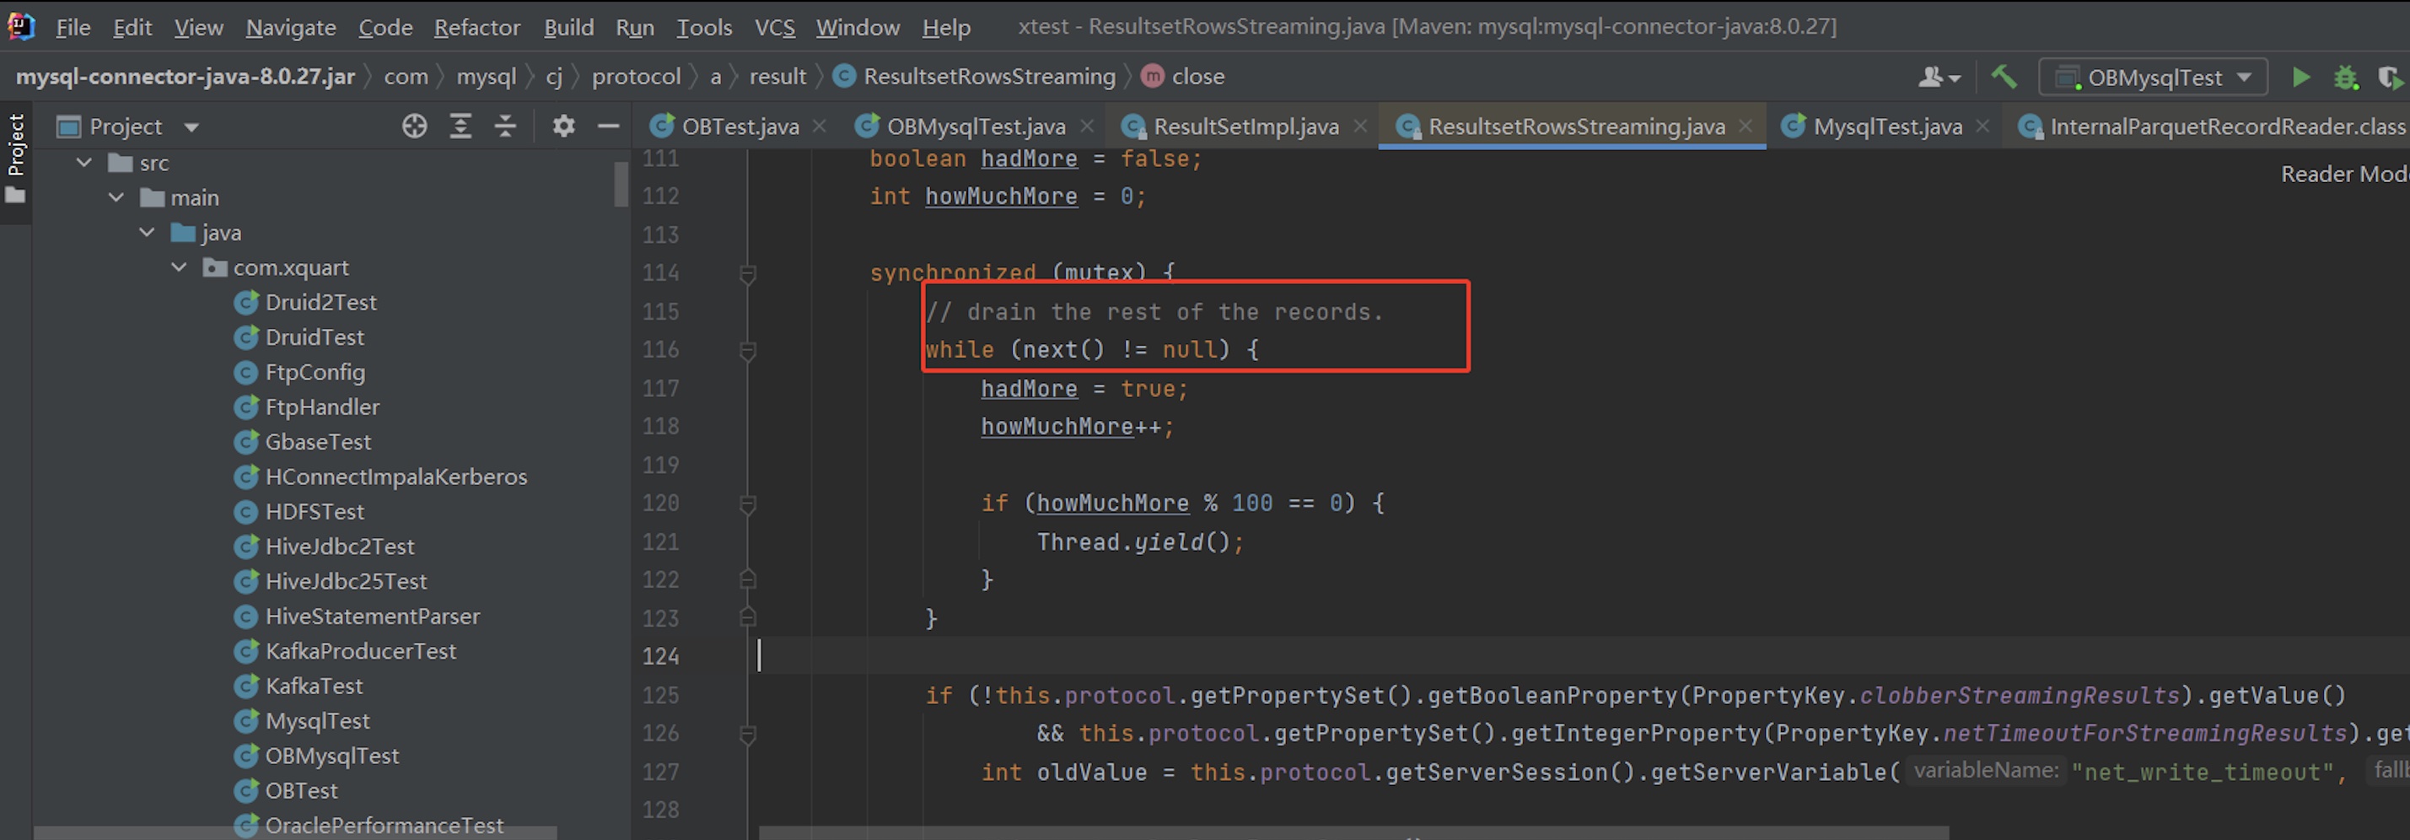This screenshot has height=840, width=2410.
Task: Click the Select Opened File target icon
Action: point(414,127)
